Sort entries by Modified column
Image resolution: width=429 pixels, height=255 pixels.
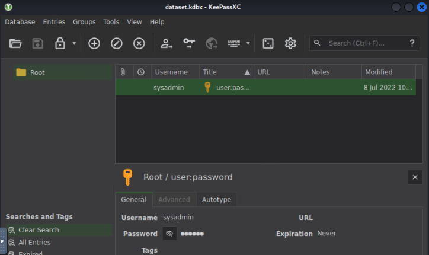(x=389, y=72)
